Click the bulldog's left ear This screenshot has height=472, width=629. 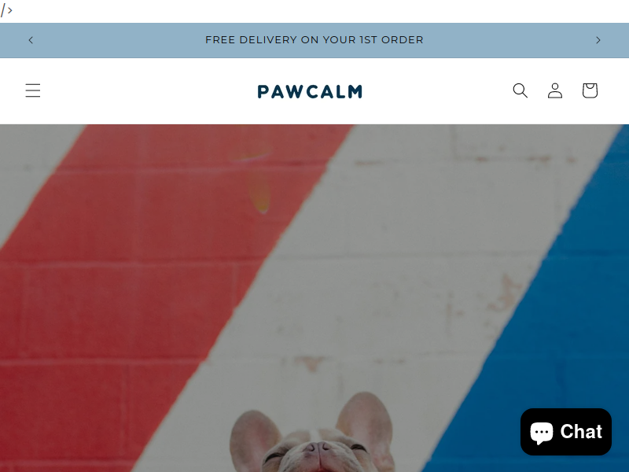tap(254, 437)
